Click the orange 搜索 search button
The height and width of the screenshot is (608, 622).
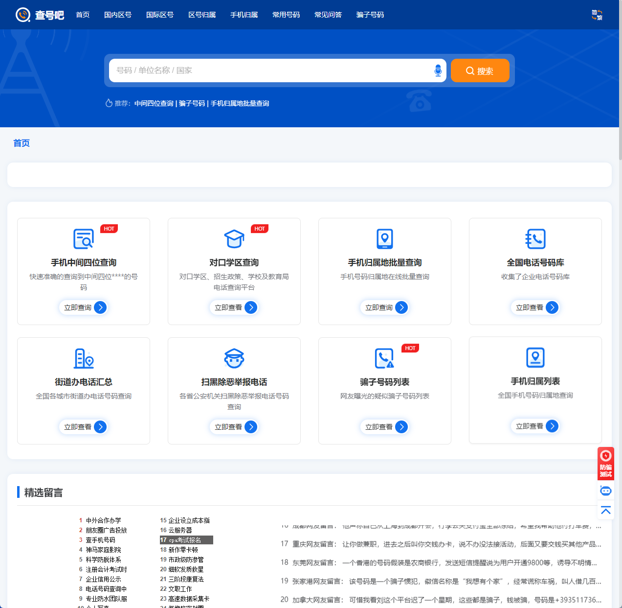pyautogui.click(x=480, y=70)
